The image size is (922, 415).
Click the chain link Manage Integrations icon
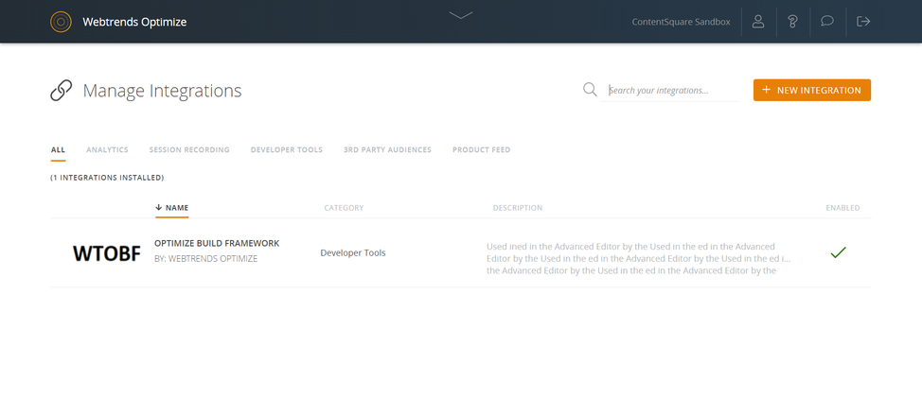coord(62,91)
